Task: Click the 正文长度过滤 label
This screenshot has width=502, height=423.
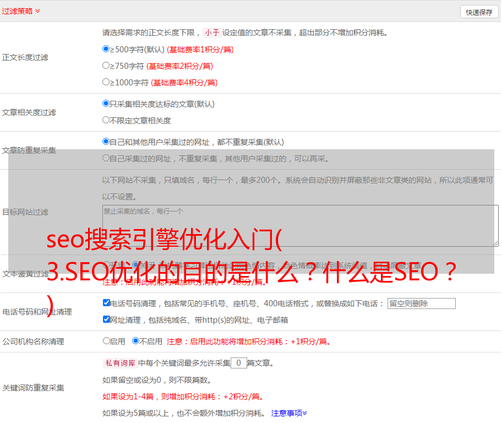Action: [25, 57]
